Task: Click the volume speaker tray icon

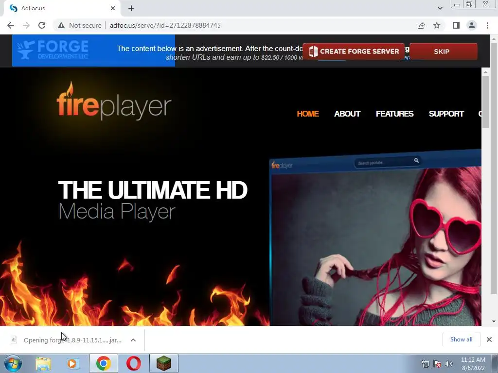Action: tap(448, 364)
